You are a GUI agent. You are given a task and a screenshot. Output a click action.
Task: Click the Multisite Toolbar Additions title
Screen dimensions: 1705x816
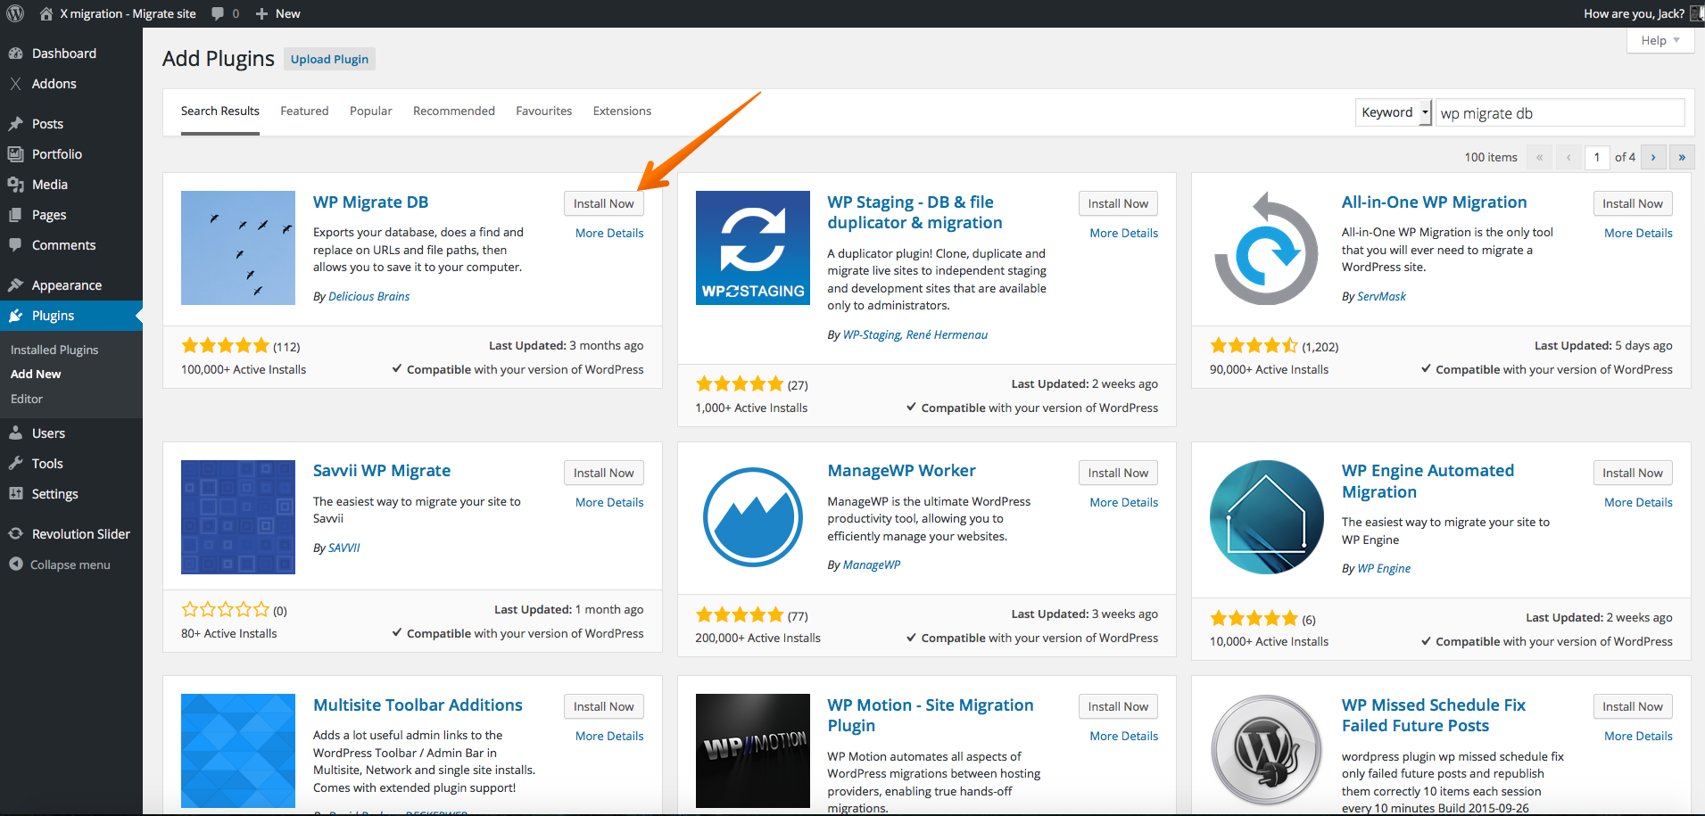418,705
